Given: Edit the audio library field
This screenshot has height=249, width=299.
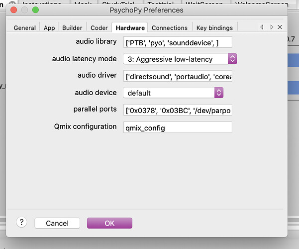Looking at the screenshot, I should [x=178, y=42].
